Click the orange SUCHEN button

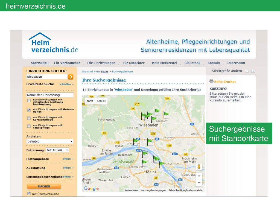(44, 186)
